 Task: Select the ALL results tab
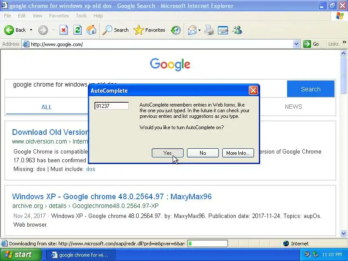click(x=47, y=107)
